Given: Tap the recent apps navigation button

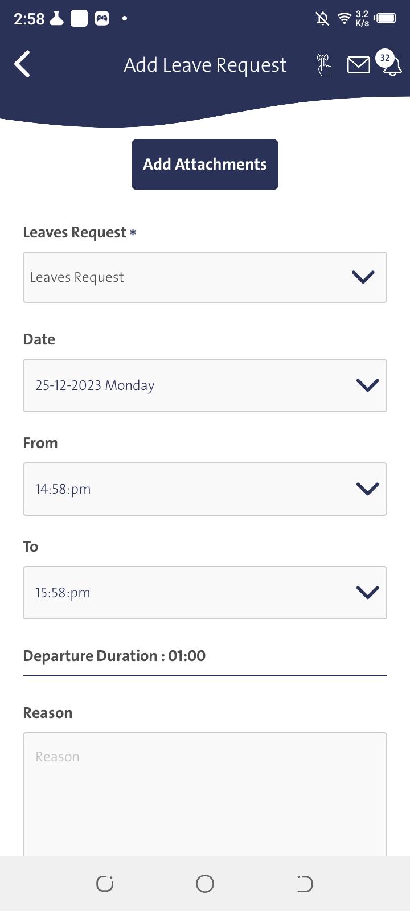Looking at the screenshot, I should [x=105, y=884].
